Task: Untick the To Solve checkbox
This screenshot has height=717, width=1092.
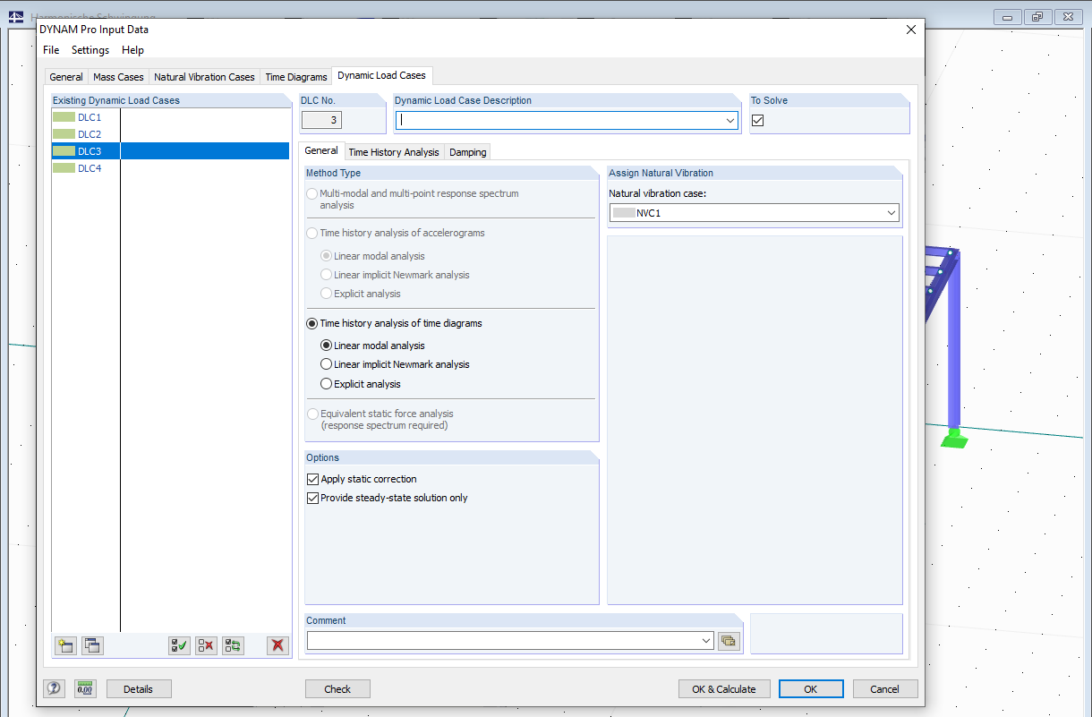Action: (x=758, y=119)
